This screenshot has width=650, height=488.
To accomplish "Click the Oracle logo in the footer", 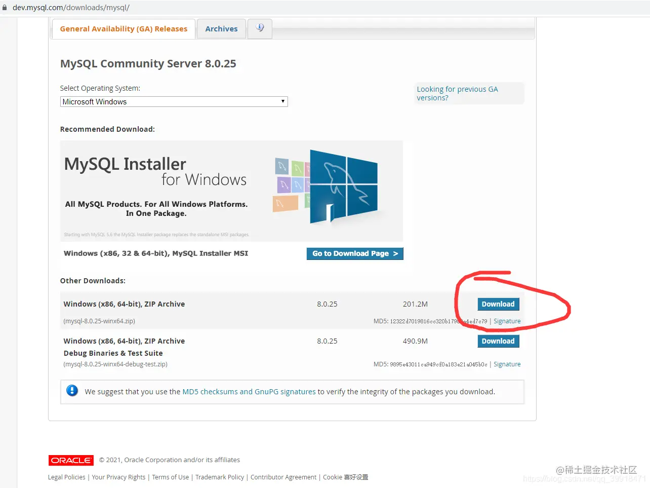I will pyautogui.click(x=71, y=460).
